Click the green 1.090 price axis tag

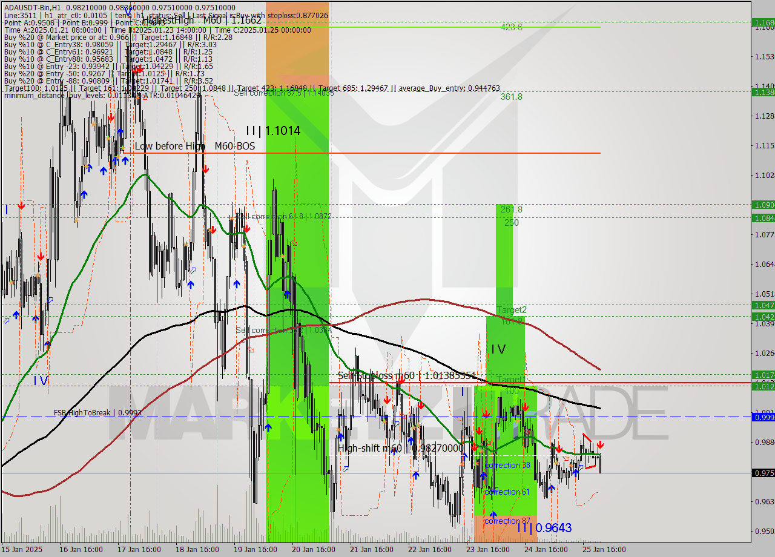(763, 205)
